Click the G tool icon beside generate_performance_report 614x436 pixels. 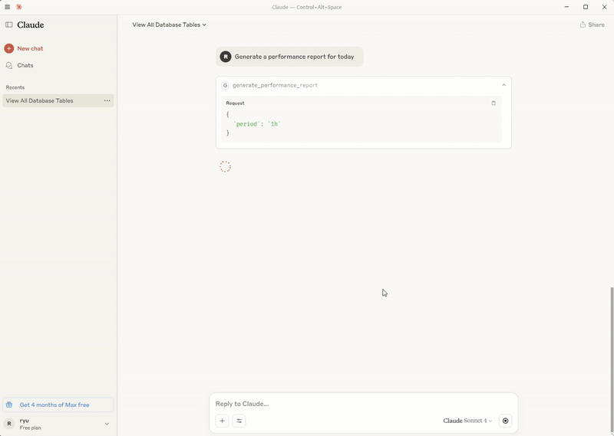click(225, 85)
